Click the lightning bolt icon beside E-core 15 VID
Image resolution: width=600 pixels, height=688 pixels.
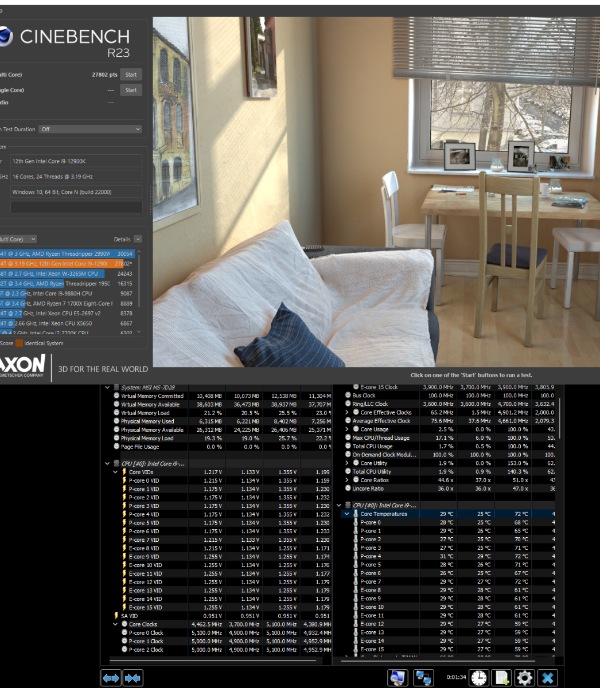click(124, 607)
